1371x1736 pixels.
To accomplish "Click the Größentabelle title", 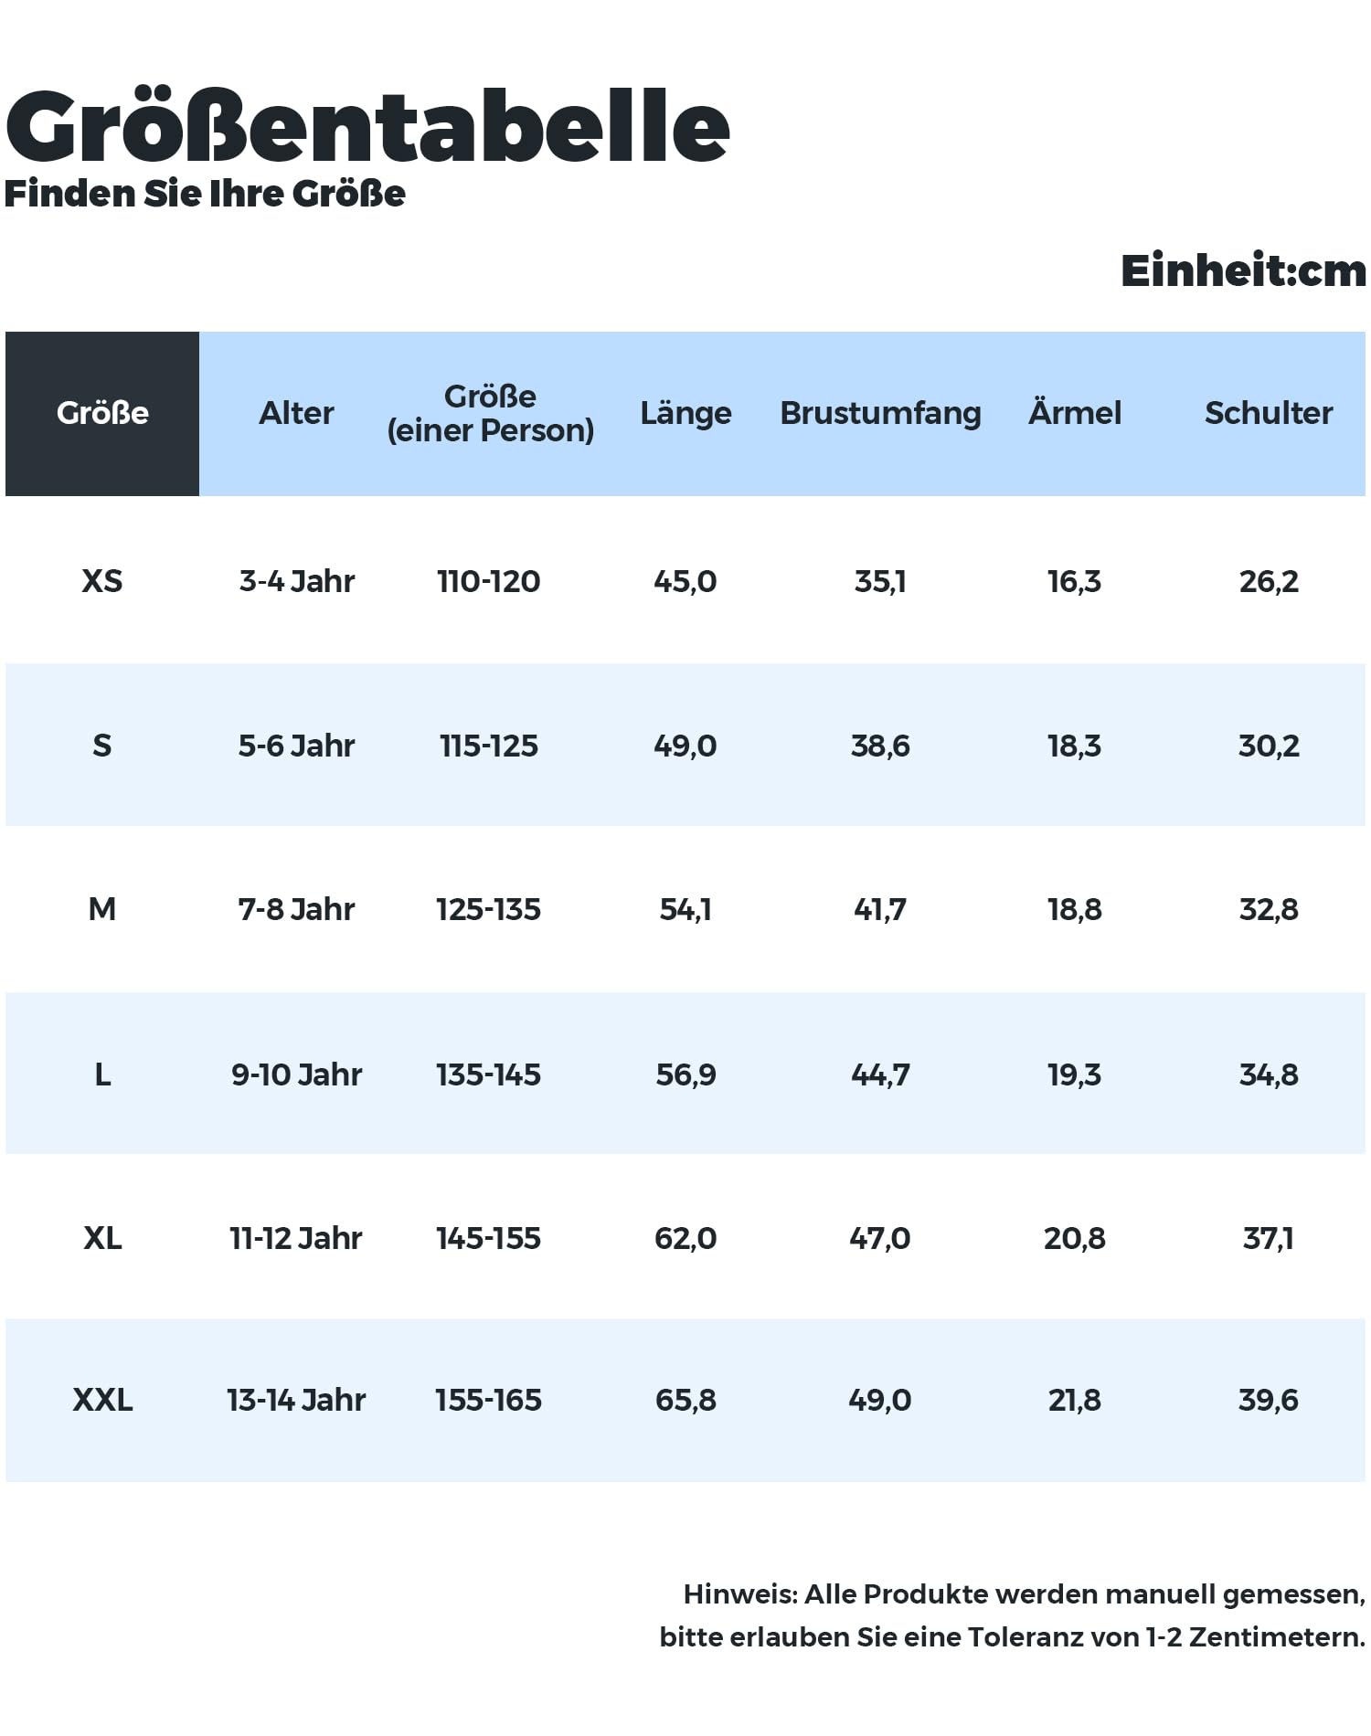I will click(x=367, y=126).
